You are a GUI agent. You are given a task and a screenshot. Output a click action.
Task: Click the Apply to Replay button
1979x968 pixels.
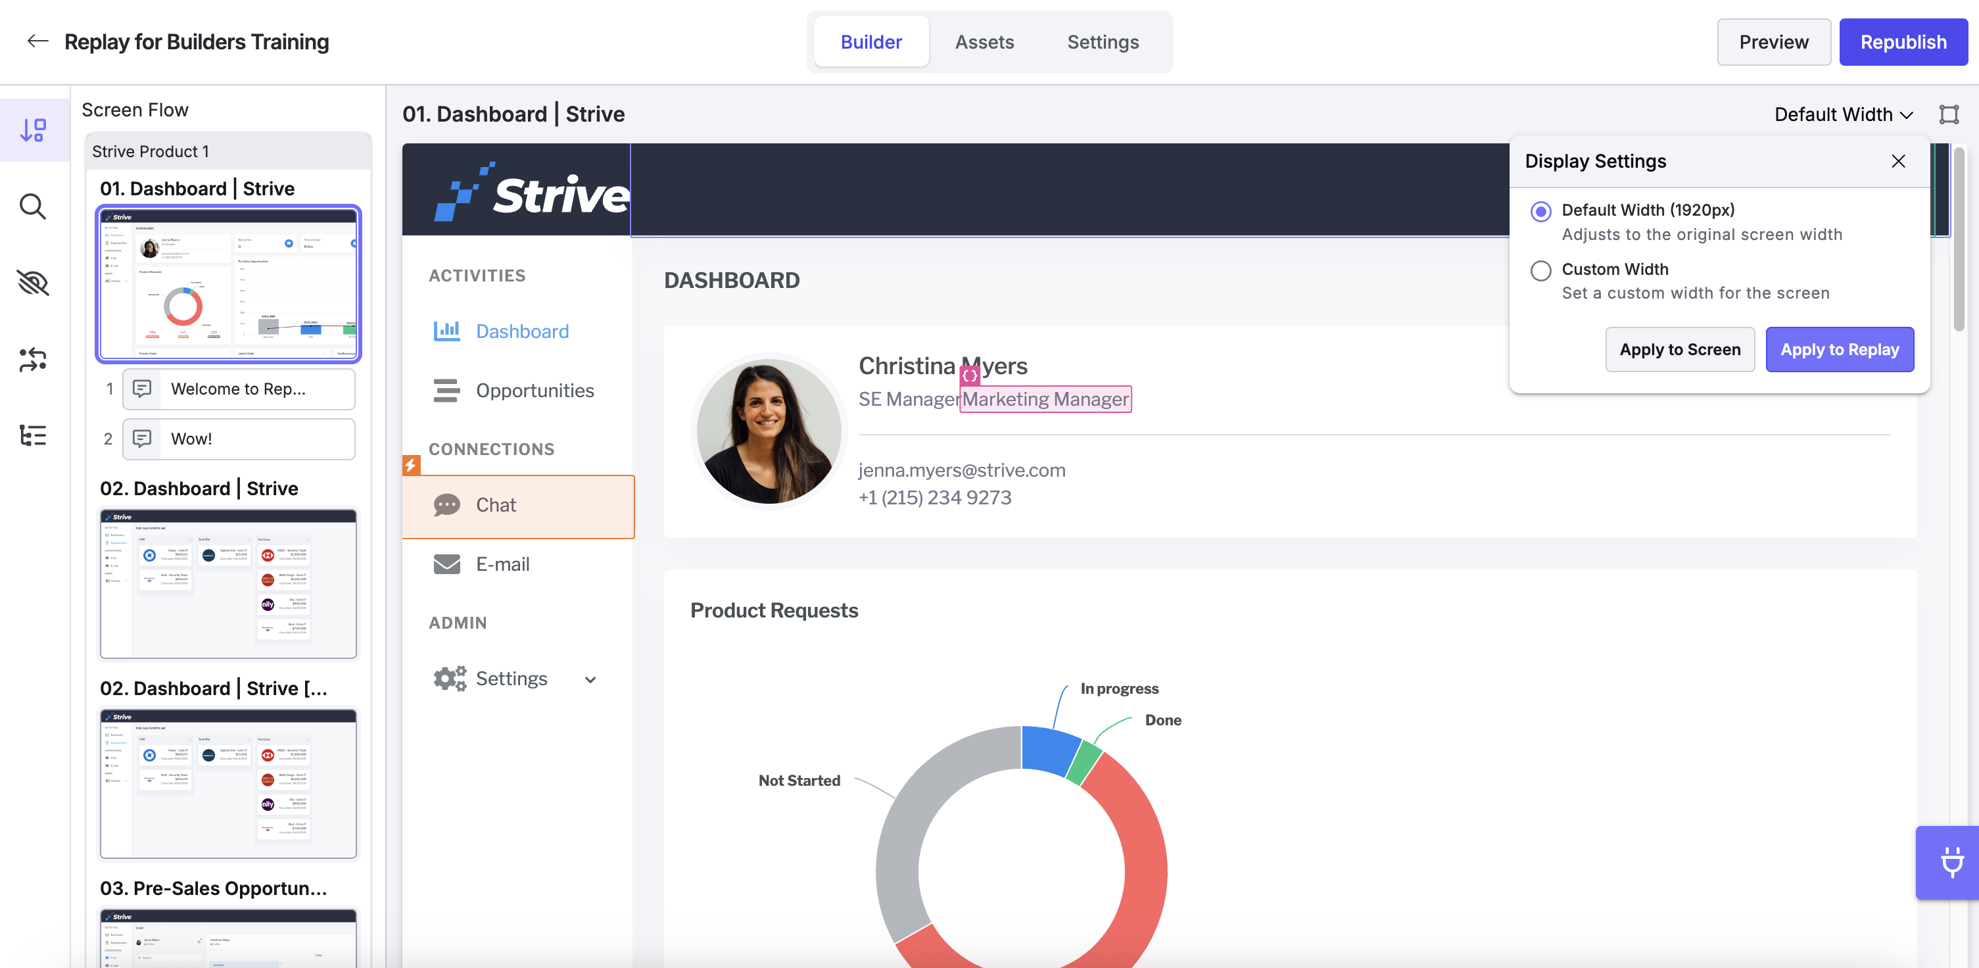(1839, 350)
